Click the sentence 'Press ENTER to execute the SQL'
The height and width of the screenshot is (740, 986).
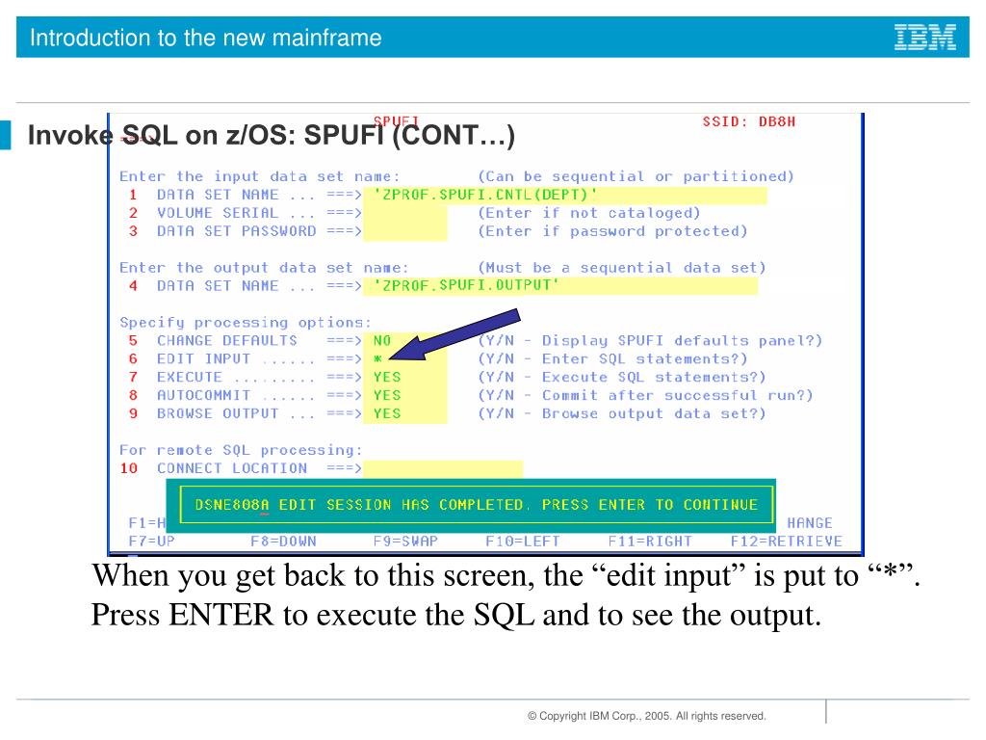tap(313, 615)
